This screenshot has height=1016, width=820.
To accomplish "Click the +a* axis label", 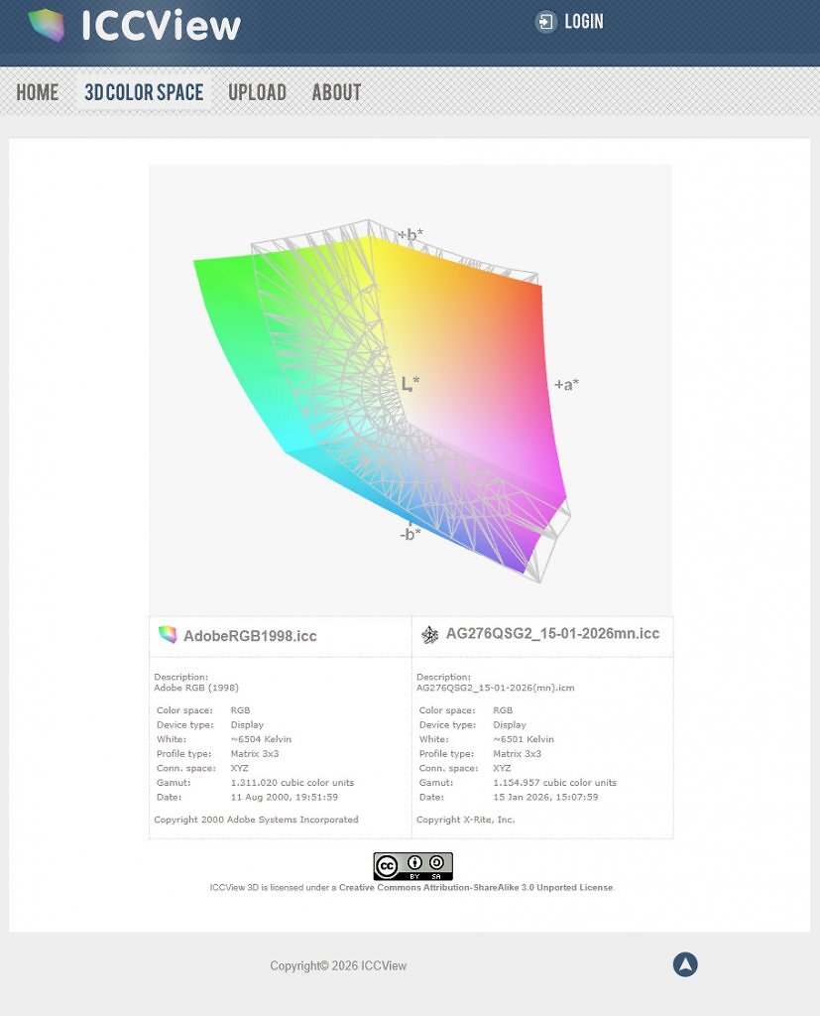I will coord(567,384).
